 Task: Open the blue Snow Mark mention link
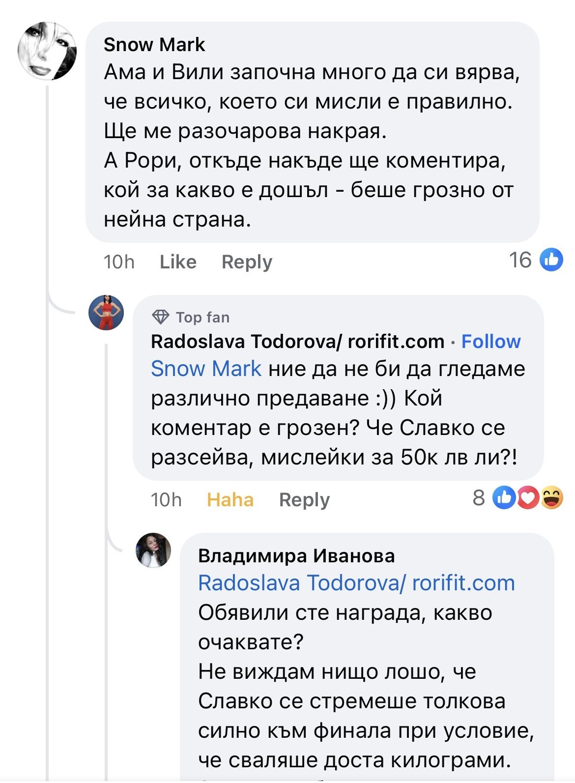coord(206,369)
